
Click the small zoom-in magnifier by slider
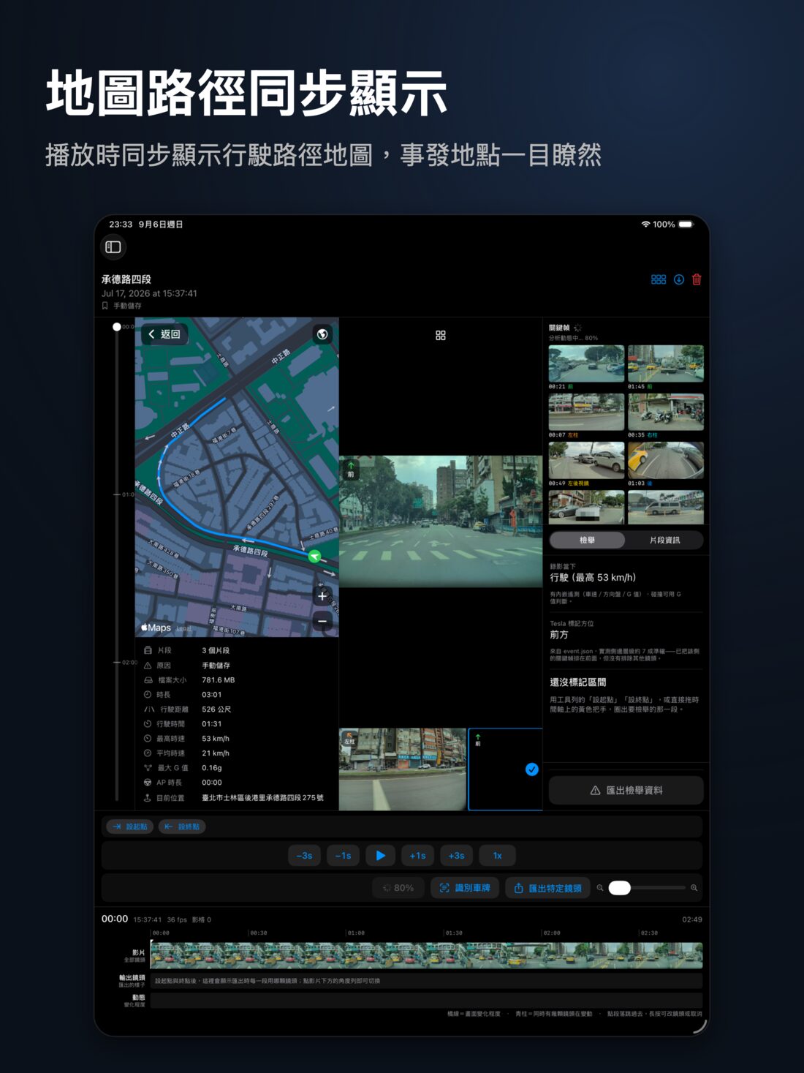point(694,888)
